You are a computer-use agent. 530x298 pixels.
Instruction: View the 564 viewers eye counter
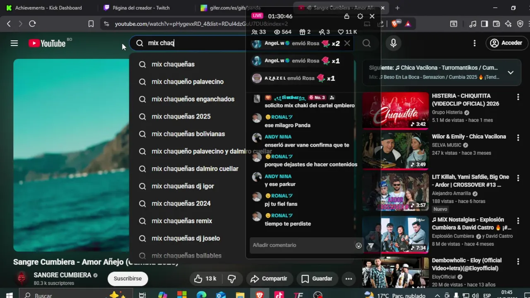pyautogui.click(x=283, y=32)
